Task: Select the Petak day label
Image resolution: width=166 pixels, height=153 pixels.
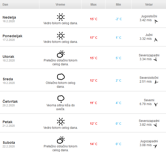Action: point(8,122)
